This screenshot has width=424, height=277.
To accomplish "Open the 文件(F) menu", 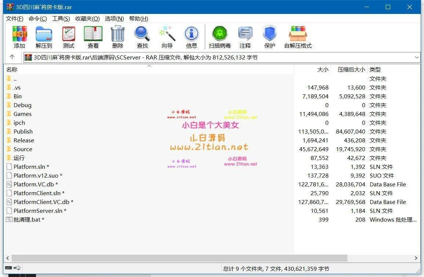I will [x=15, y=19].
